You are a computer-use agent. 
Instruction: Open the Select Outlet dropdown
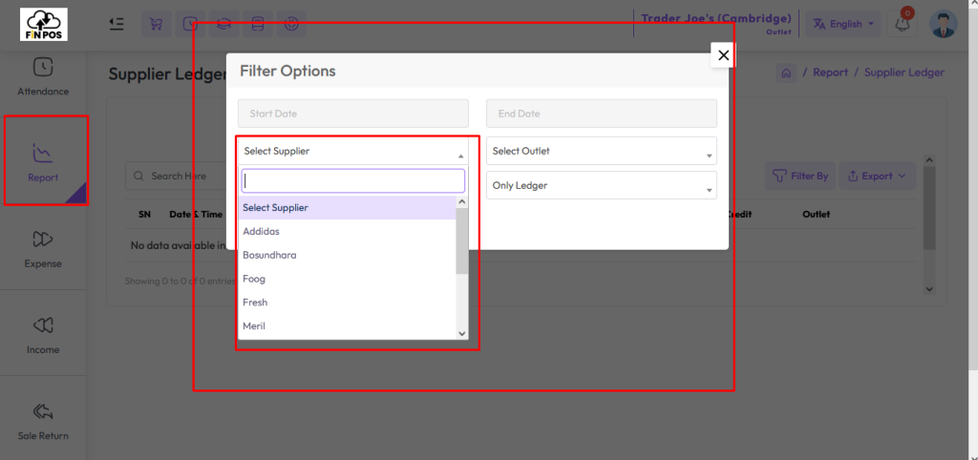(602, 151)
